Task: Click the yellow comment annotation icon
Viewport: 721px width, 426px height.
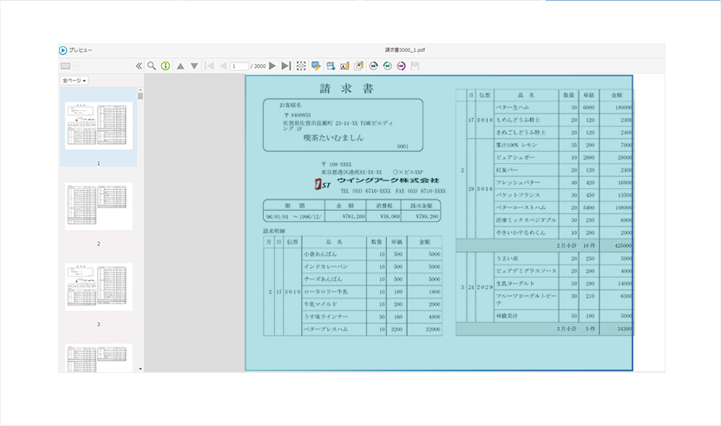Action: 316,66
